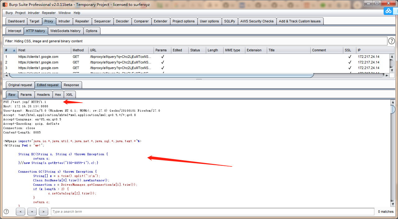This screenshot has width=398, height=219.
Task: Open the Window menu
Action: (x=65, y=13)
